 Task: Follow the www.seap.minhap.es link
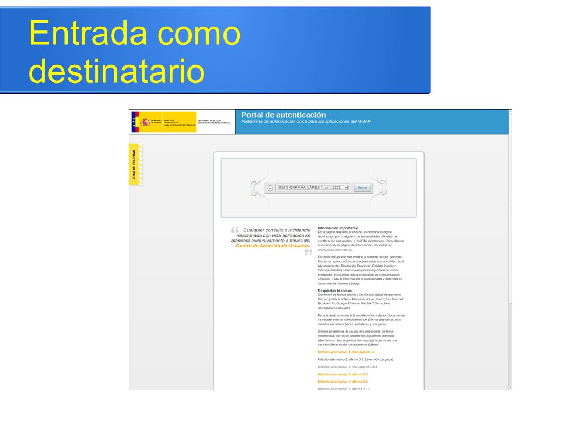point(335,250)
